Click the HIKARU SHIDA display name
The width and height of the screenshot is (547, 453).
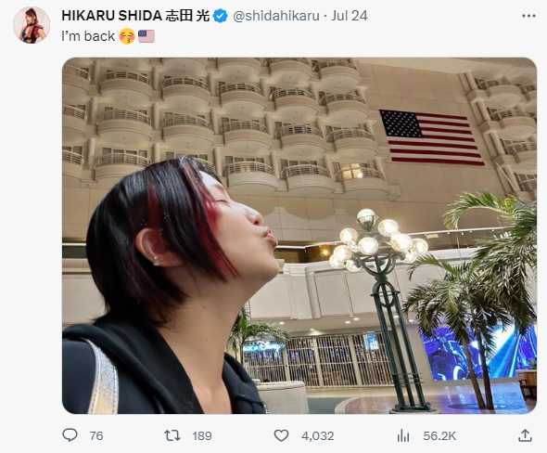(x=111, y=16)
